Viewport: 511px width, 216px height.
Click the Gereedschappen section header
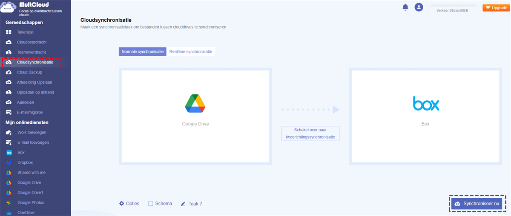tap(24, 22)
